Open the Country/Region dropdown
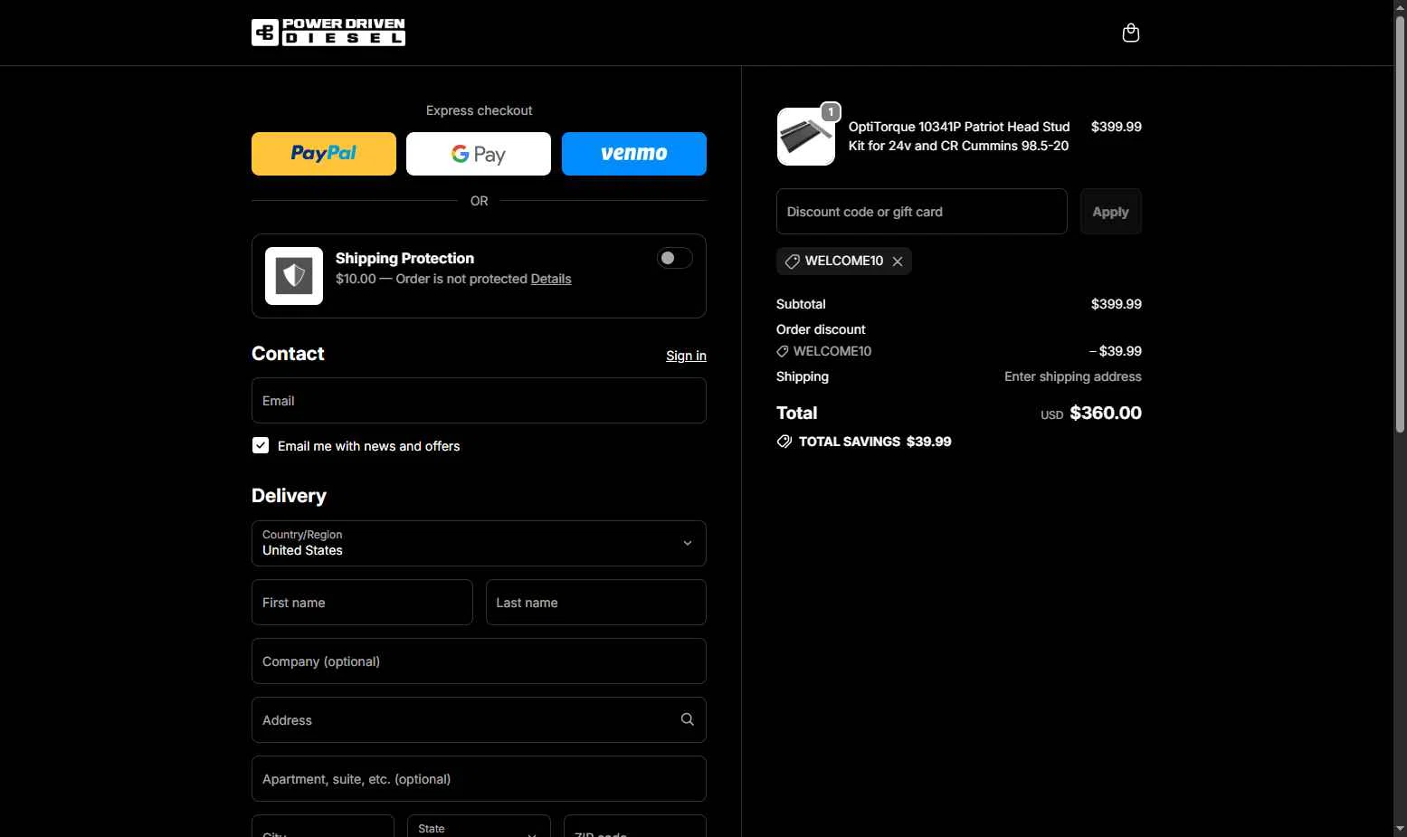The width and height of the screenshot is (1407, 837). pyautogui.click(x=479, y=543)
